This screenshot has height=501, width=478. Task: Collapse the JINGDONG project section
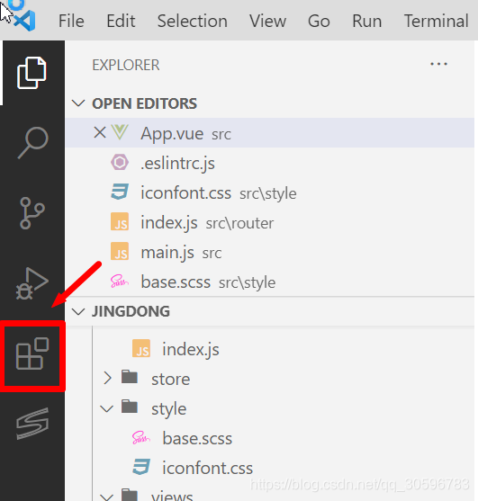point(78,311)
